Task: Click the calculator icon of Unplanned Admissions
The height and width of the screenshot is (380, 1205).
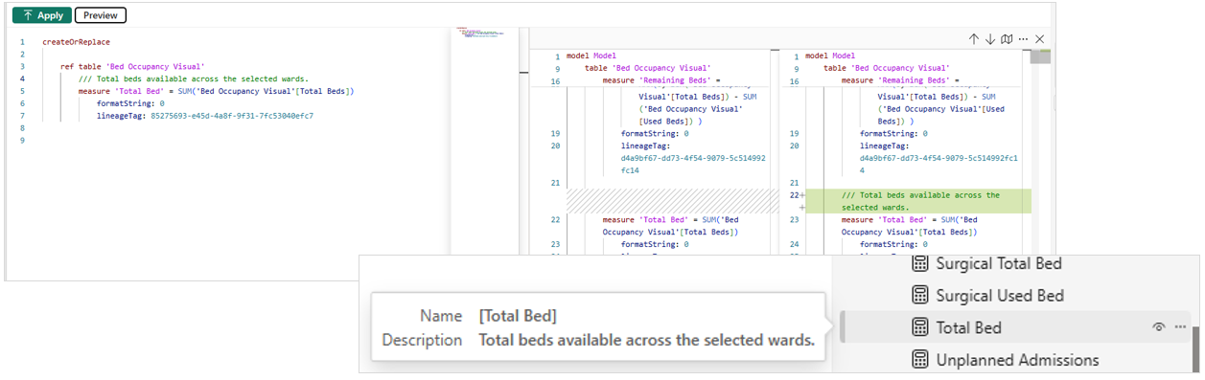Action: [919, 360]
